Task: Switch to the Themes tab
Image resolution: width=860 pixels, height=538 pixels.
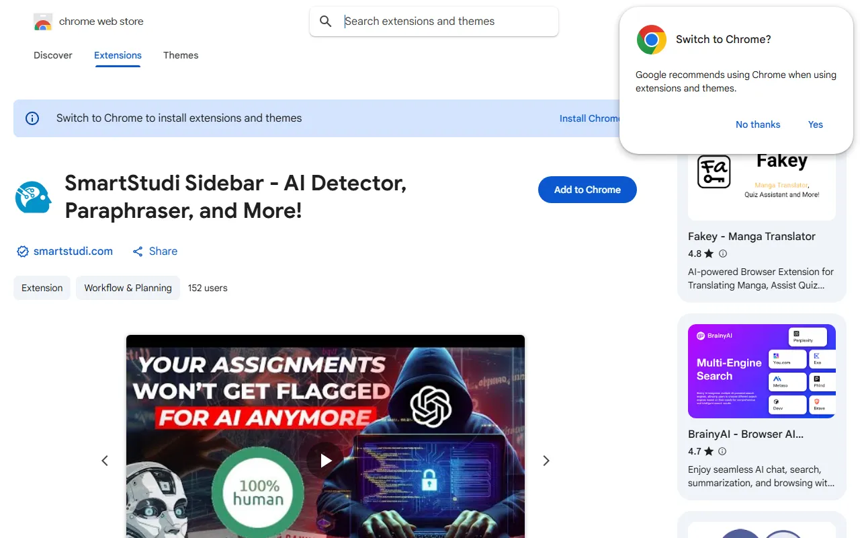Action: point(181,55)
